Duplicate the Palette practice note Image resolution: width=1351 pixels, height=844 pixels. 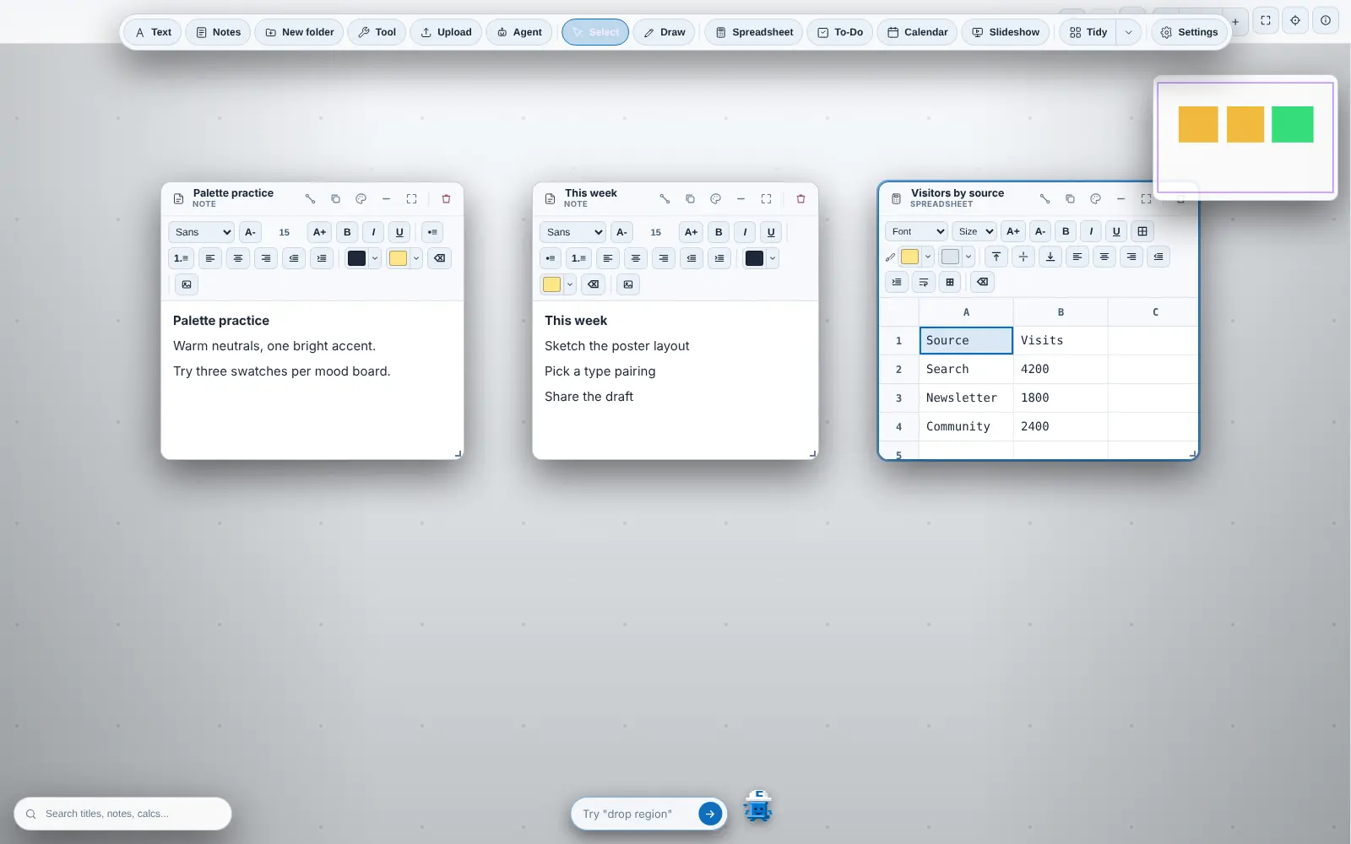(x=335, y=199)
